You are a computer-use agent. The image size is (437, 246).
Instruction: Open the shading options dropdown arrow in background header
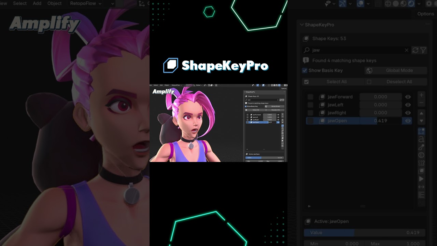point(419,4)
